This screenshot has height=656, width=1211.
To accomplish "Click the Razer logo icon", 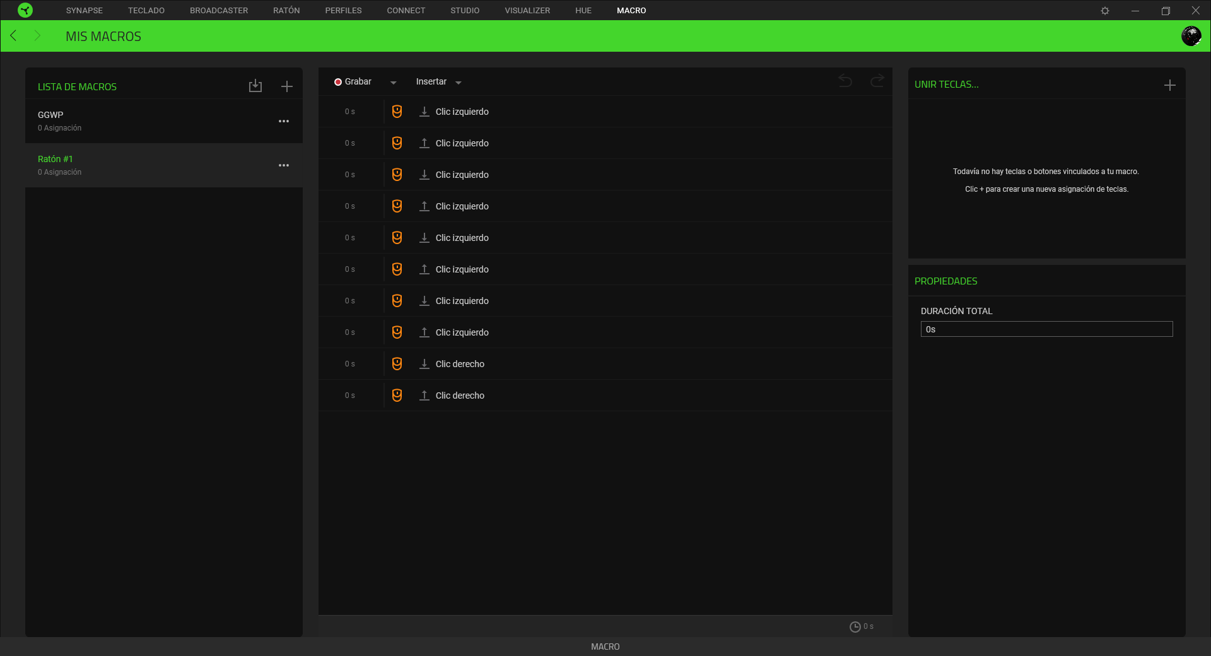I will [x=25, y=10].
